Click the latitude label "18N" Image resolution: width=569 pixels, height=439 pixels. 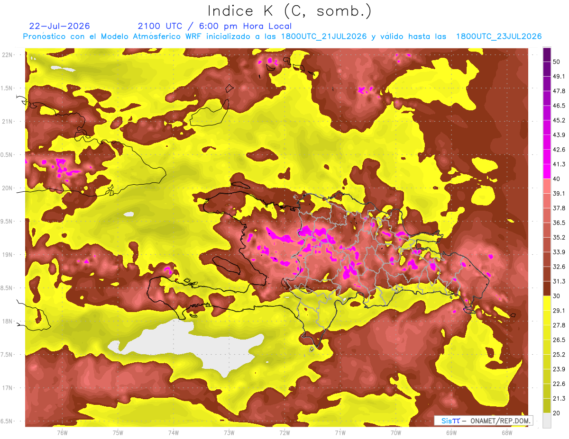8,321
